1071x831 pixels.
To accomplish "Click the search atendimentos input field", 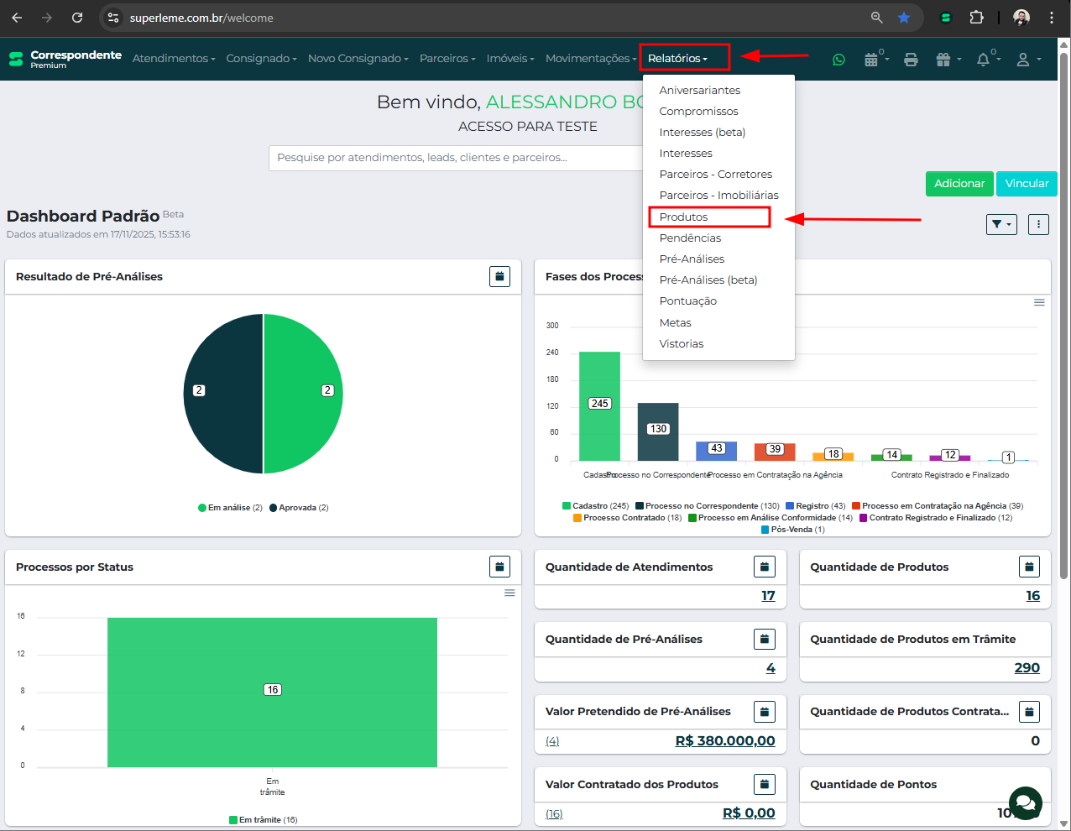I will click(457, 158).
